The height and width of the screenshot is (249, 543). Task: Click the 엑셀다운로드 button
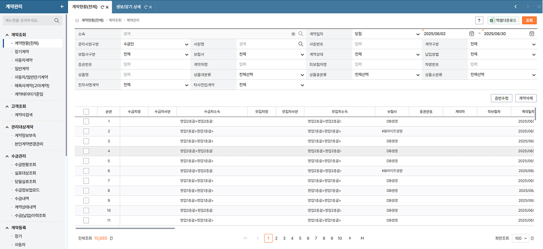[x=503, y=20]
